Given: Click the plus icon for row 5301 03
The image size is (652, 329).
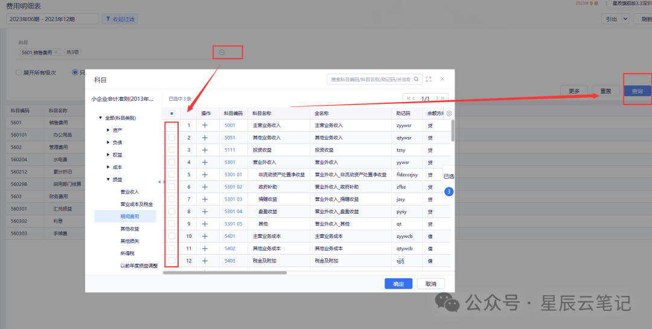Looking at the screenshot, I should 205,199.
